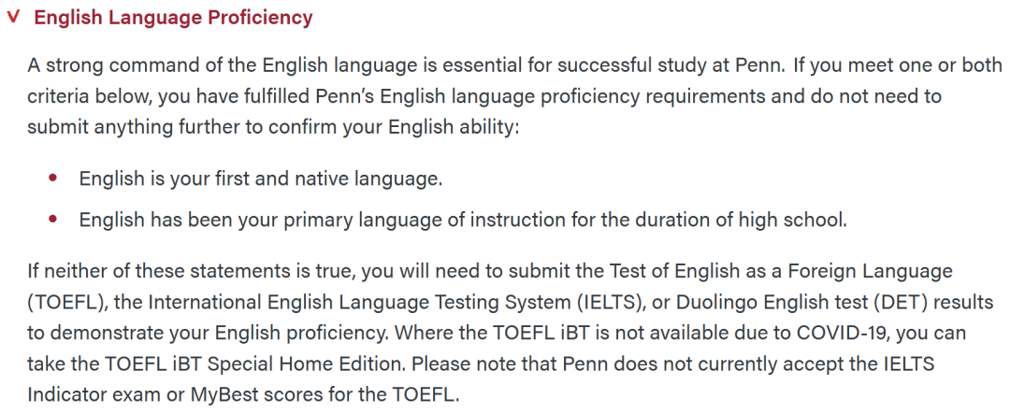The width and height of the screenshot is (1010, 413).
Task: Click the '(TOEFL)' abbreviation in parentheses
Action: pos(65,303)
